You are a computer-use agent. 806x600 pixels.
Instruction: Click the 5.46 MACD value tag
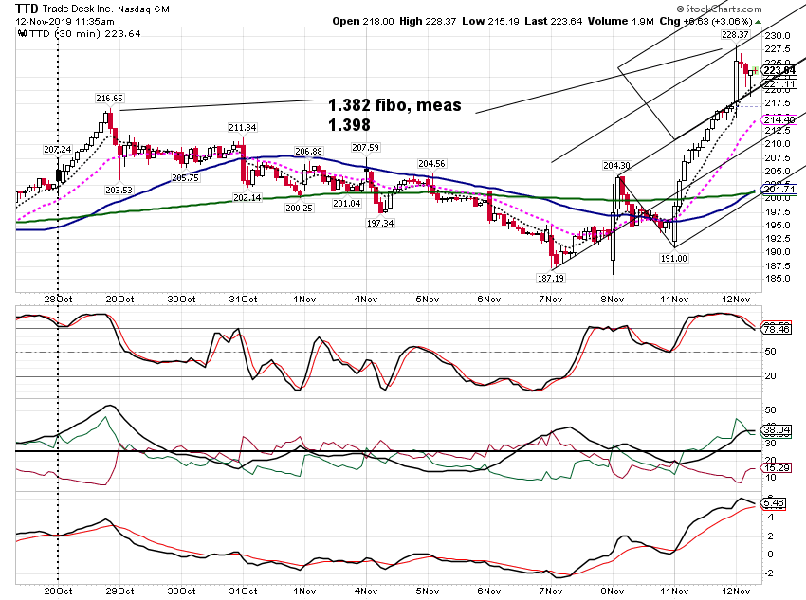pos(774,503)
